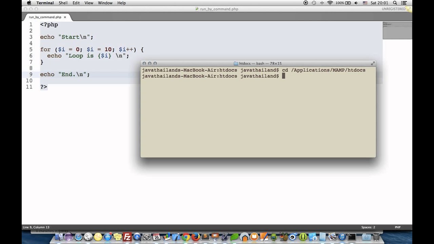The width and height of the screenshot is (434, 244).
Task: Launch FileZilla from the dock
Action: (x=127, y=237)
